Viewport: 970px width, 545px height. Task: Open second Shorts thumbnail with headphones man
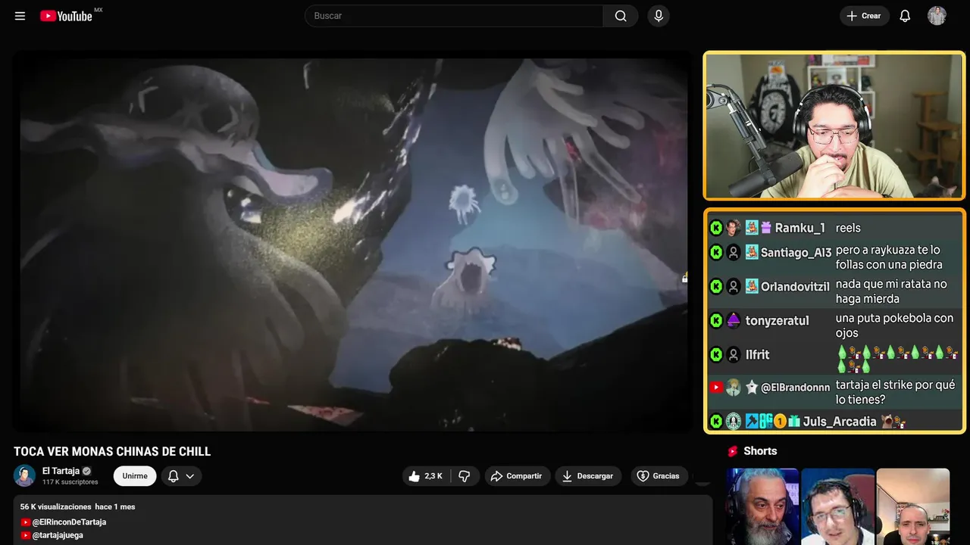coord(837,506)
